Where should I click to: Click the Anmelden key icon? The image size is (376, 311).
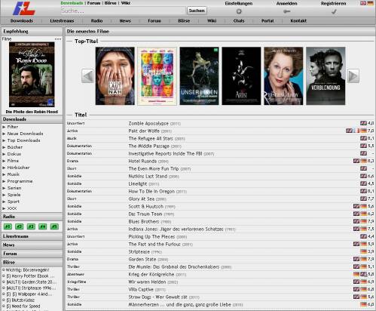(x=286, y=11)
